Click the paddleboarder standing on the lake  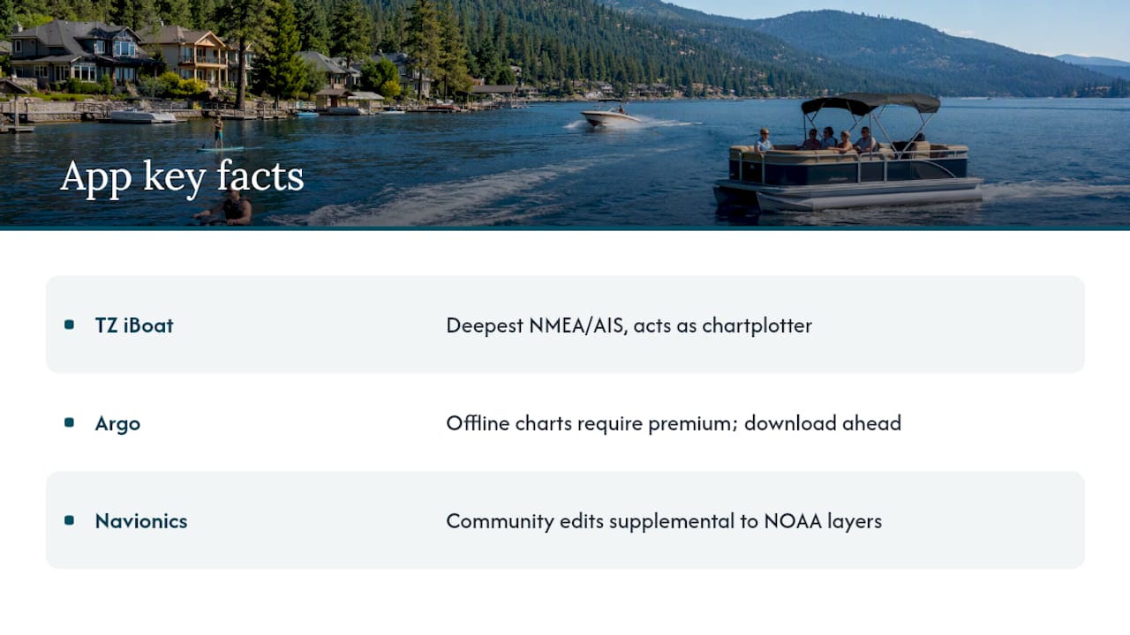[217, 131]
